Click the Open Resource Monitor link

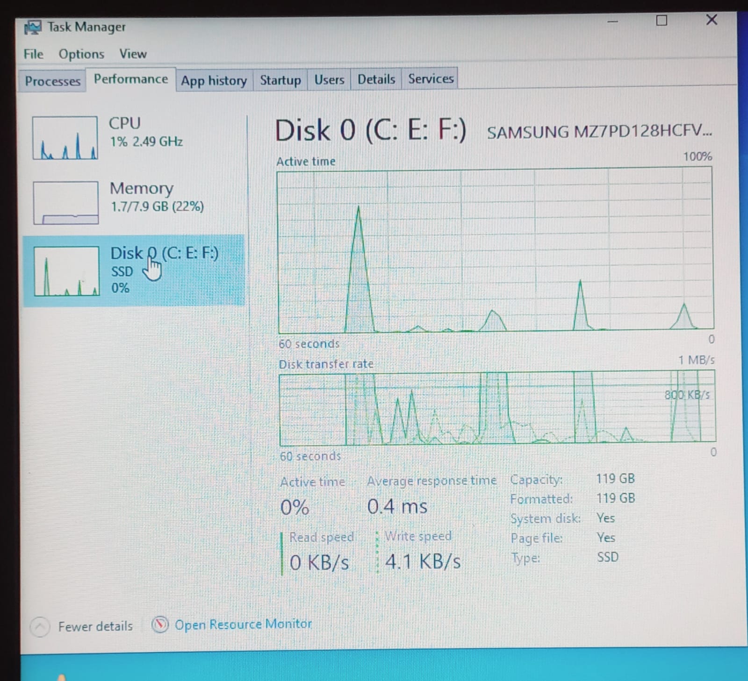[x=243, y=624]
